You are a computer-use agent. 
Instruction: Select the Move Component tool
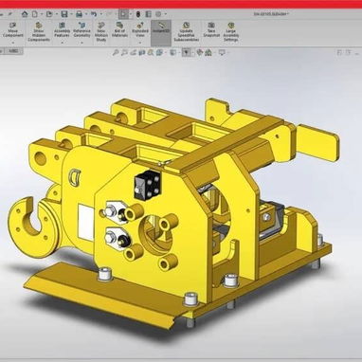coord(12,30)
